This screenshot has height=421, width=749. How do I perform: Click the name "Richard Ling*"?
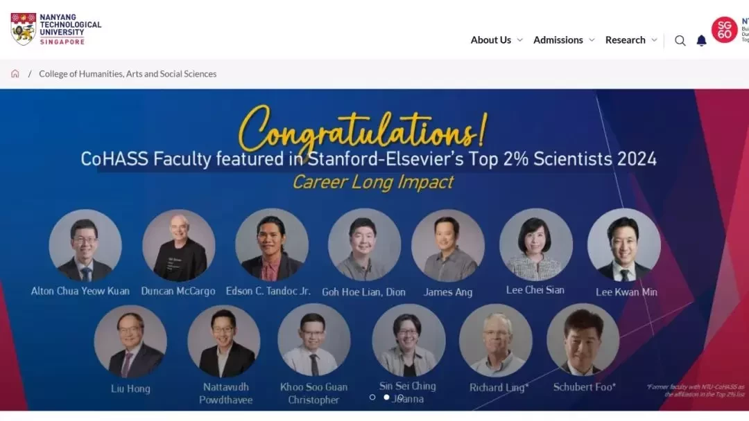pyautogui.click(x=499, y=388)
